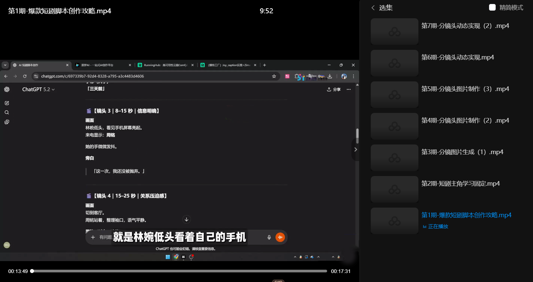Click the ChatGPT logo icon

(7, 89)
